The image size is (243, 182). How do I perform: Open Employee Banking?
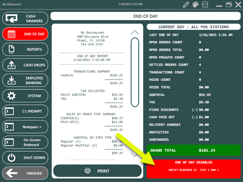25,80
